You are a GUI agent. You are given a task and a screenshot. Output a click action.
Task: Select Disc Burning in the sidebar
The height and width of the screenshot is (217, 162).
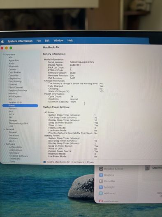[x=15, y=81]
